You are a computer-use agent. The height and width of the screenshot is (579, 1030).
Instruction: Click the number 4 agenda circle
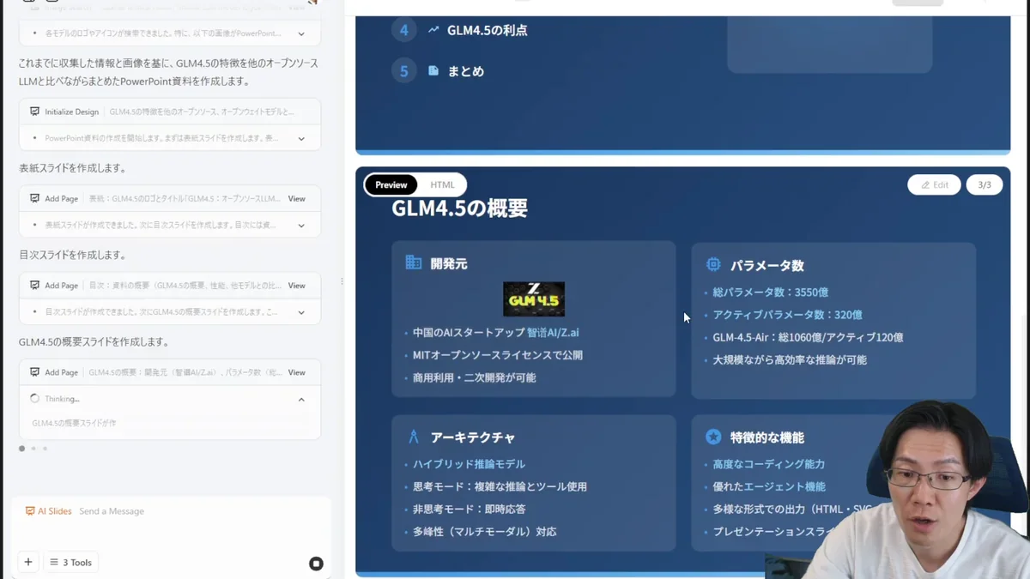click(404, 30)
